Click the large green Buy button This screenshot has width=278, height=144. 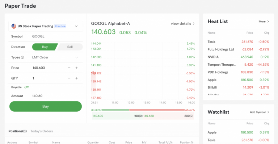coord(46,106)
